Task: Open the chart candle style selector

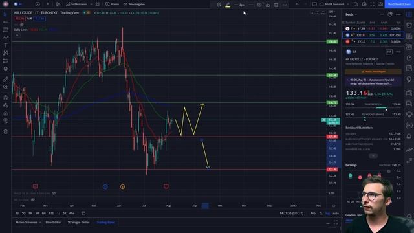Action: point(58,5)
